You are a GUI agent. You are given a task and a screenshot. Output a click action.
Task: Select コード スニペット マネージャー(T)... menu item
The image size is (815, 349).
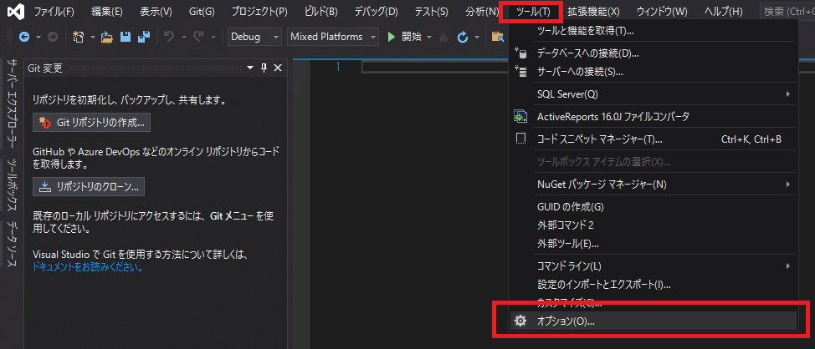pos(652,139)
